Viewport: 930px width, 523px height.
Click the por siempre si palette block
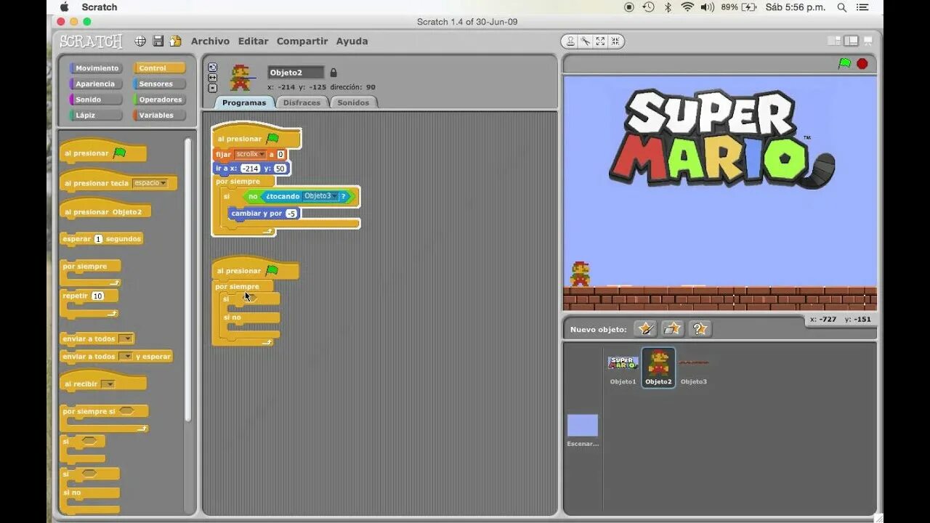coord(104,418)
